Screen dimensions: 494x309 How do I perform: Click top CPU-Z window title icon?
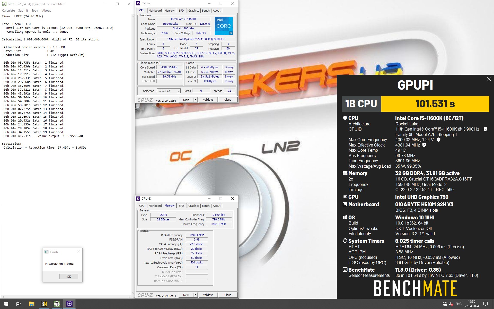(138, 3)
